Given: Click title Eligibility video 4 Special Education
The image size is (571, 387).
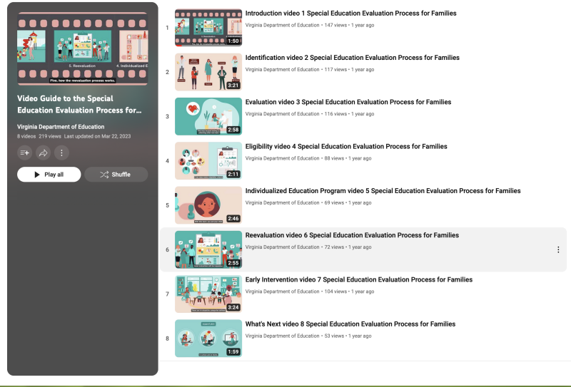Looking at the screenshot, I should pos(346,146).
